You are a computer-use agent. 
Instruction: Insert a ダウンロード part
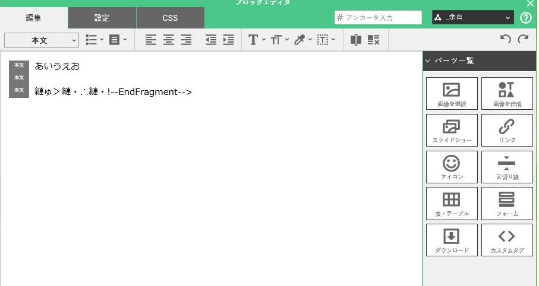(452, 240)
